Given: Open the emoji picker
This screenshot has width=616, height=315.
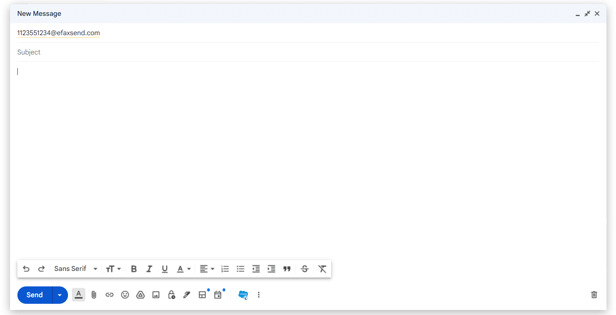Looking at the screenshot, I should pyautogui.click(x=125, y=295).
